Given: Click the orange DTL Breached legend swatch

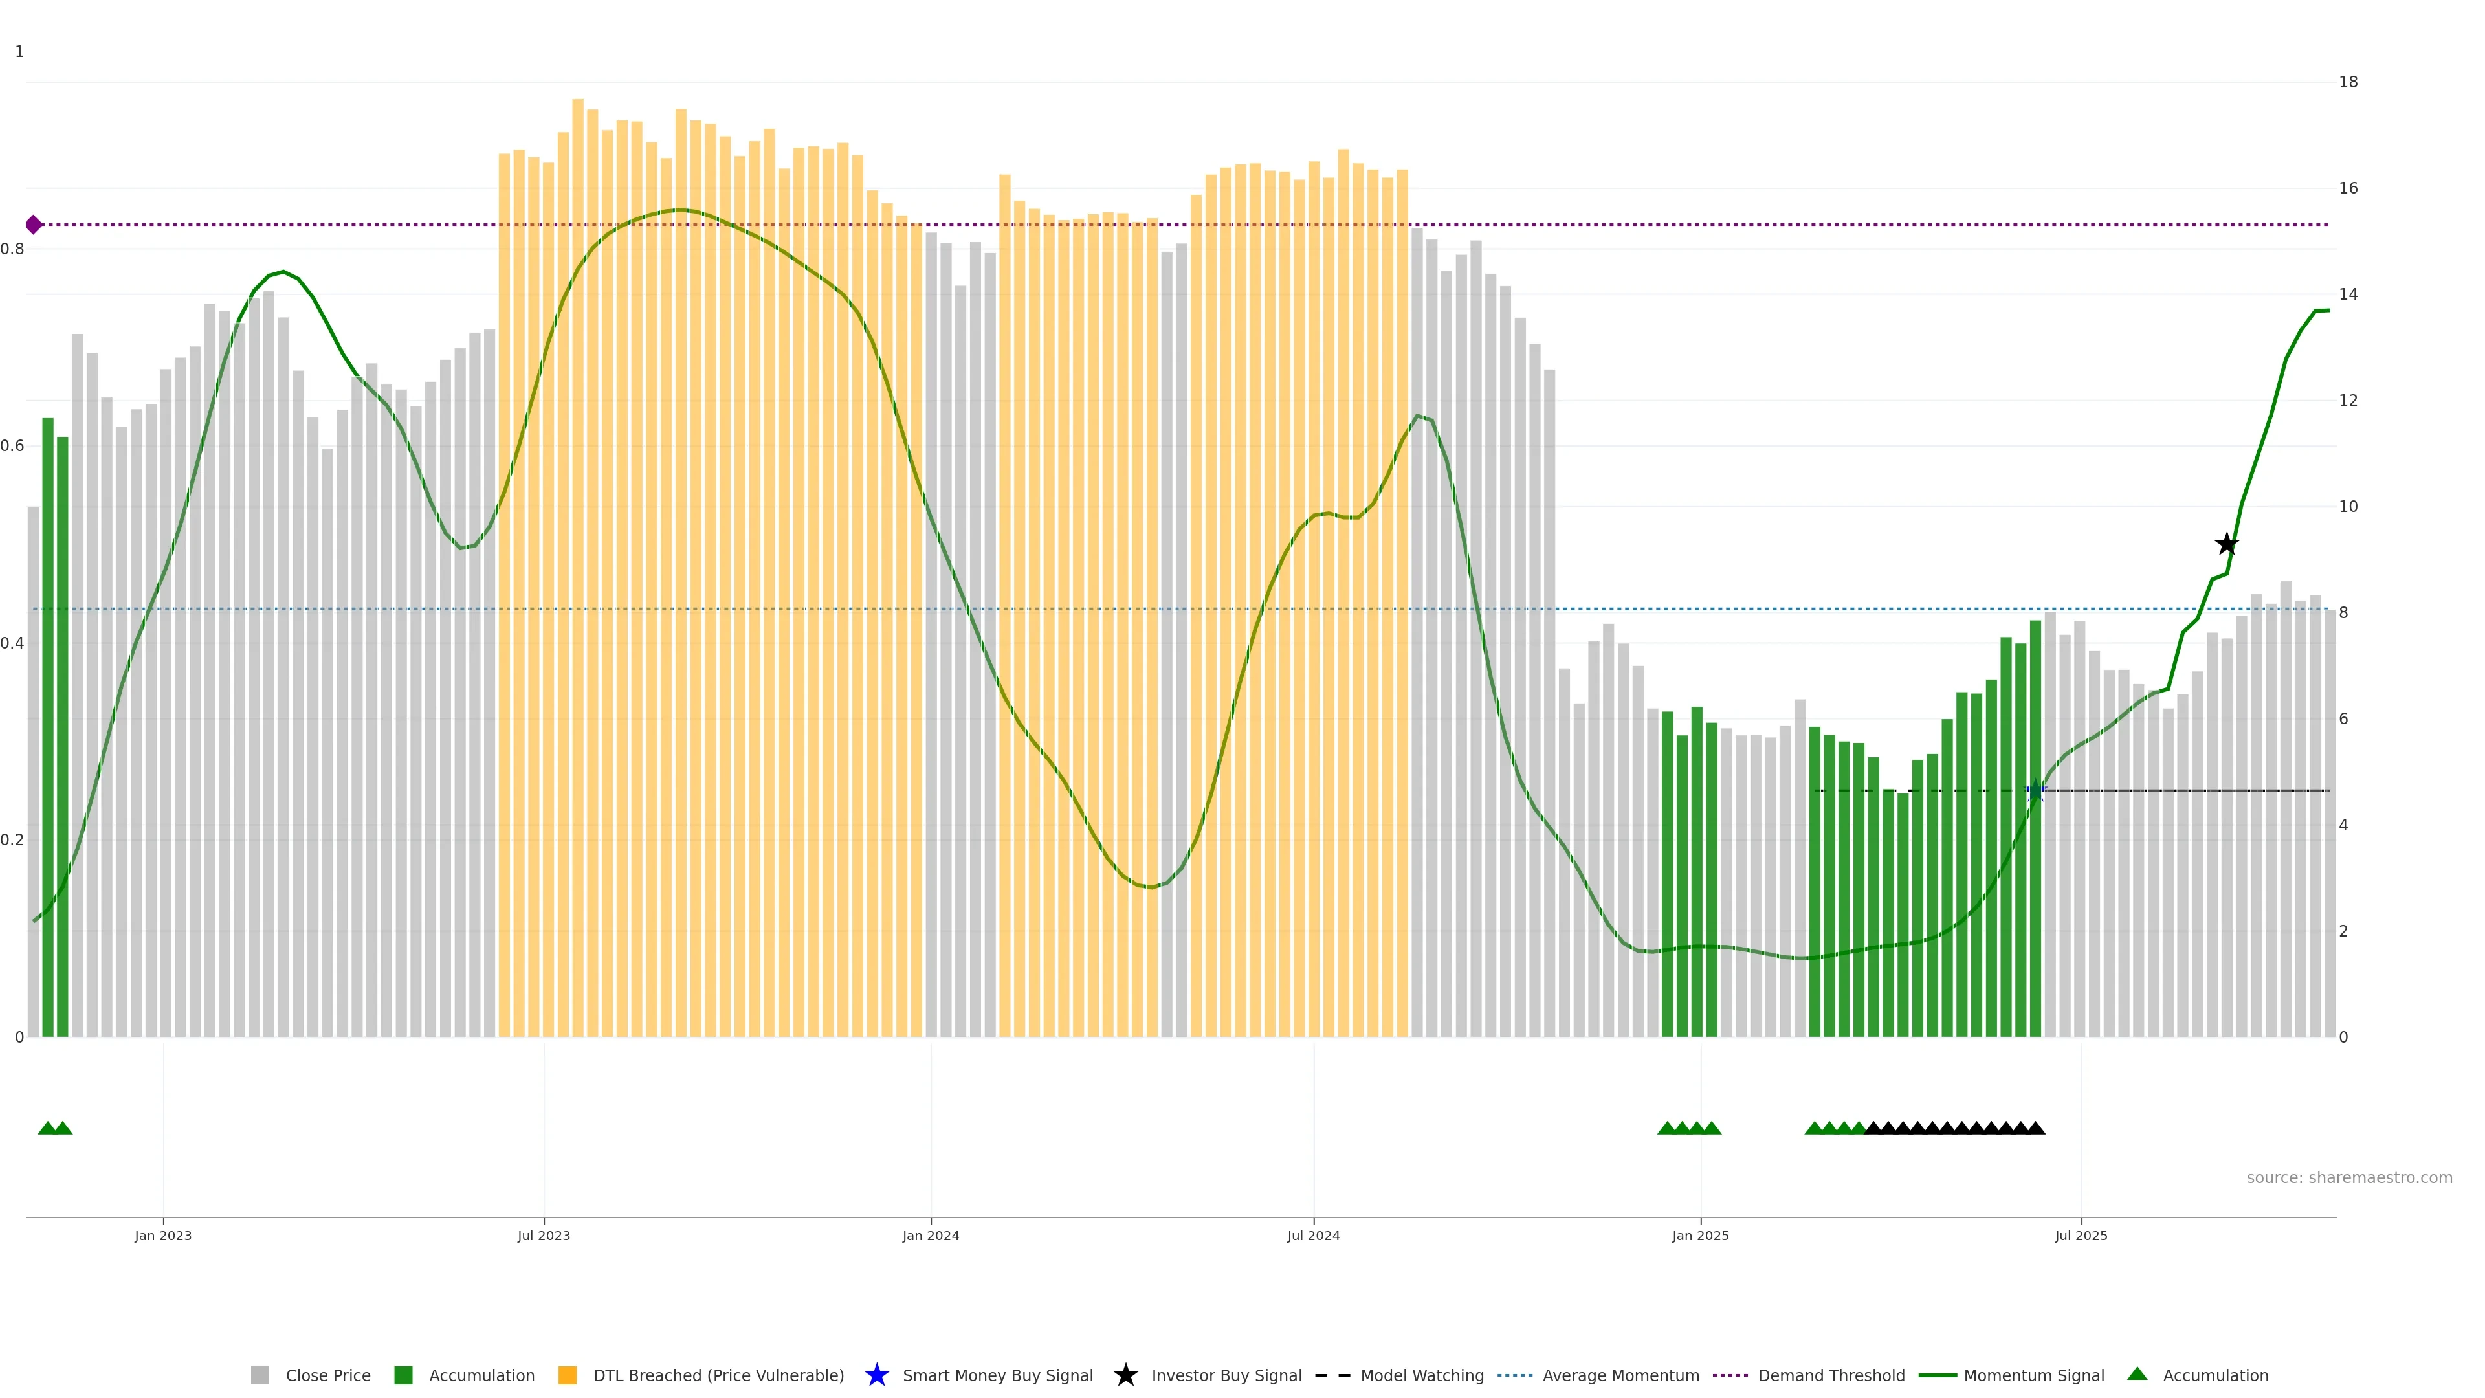Looking at the screenshot, I should click(x=568, y=1375).
